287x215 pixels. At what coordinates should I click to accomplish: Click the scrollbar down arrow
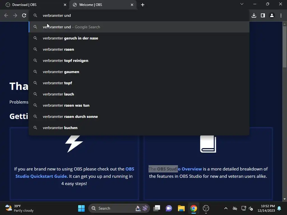tap(284, 199)
